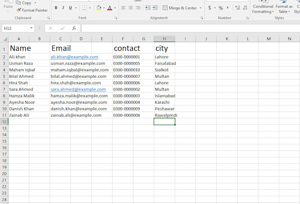Select cell containing Rawalpindi
300x204 pixels.
coord(165,115)
